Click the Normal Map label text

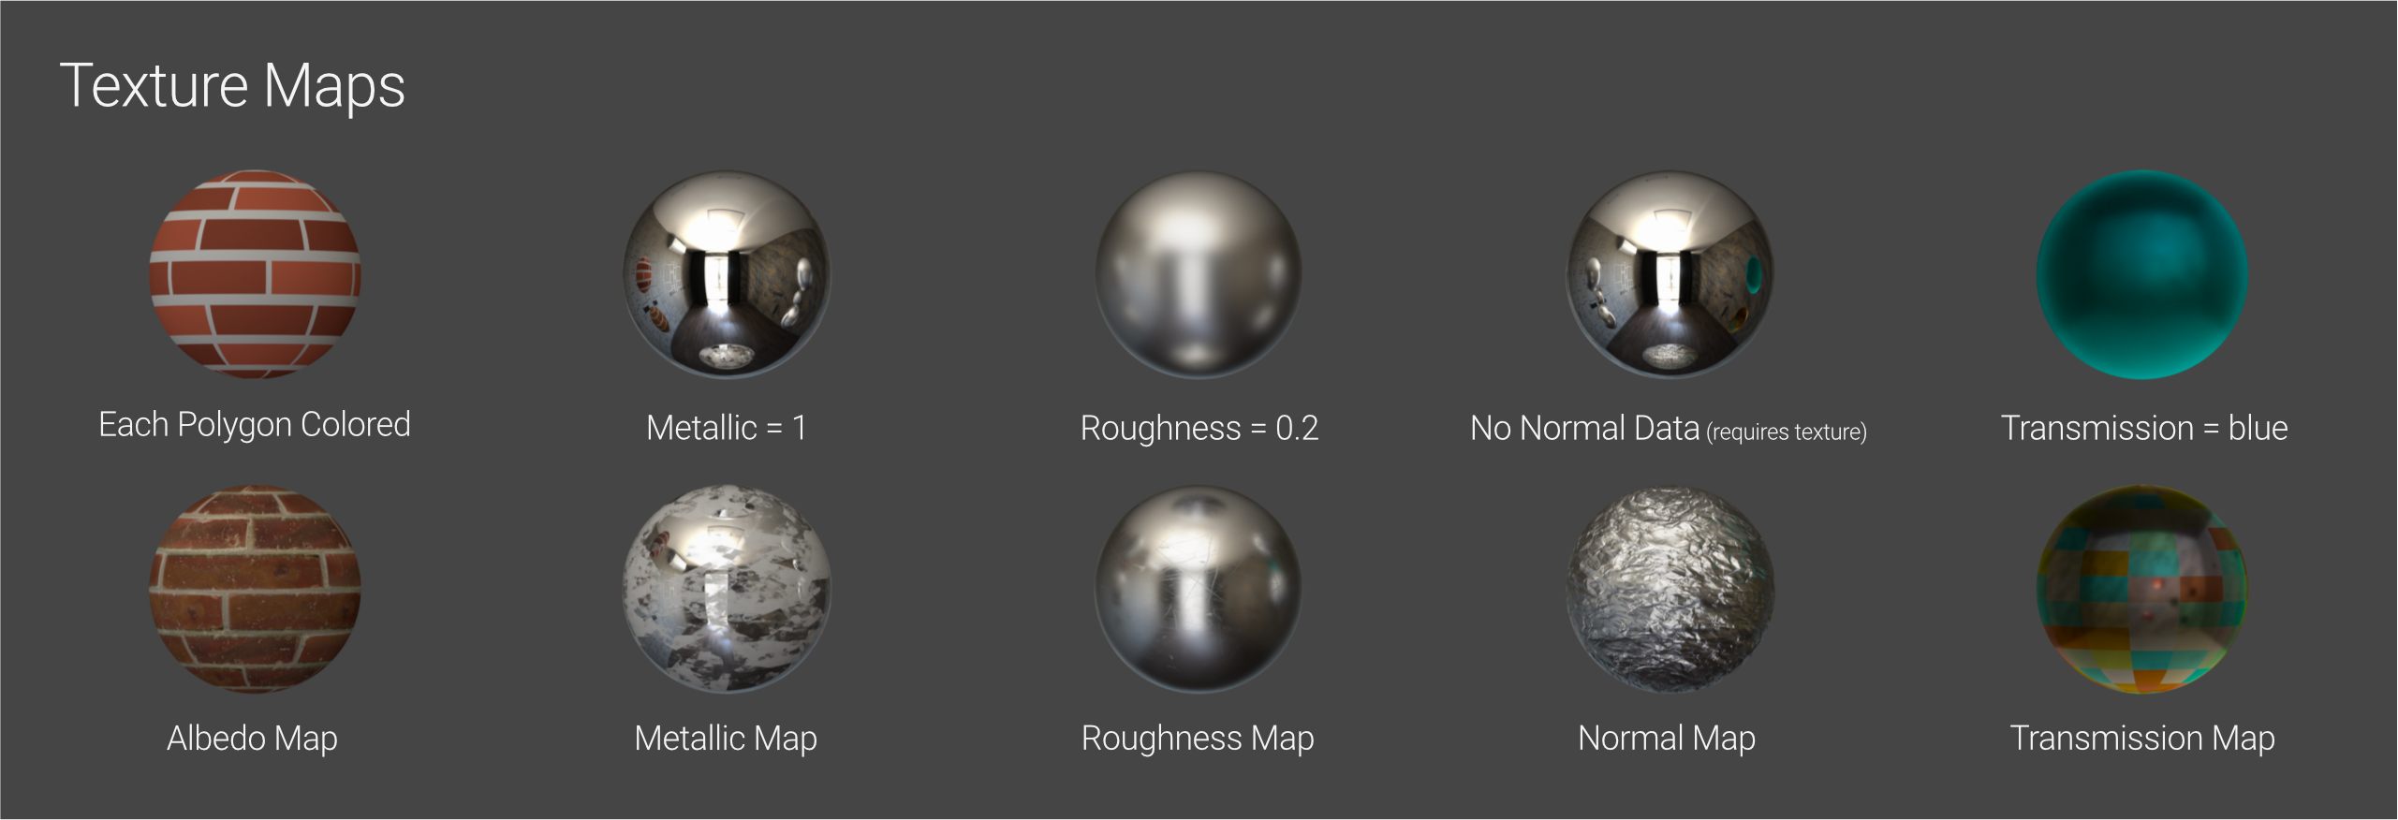pyautogui.click(x=1667, y=739)
